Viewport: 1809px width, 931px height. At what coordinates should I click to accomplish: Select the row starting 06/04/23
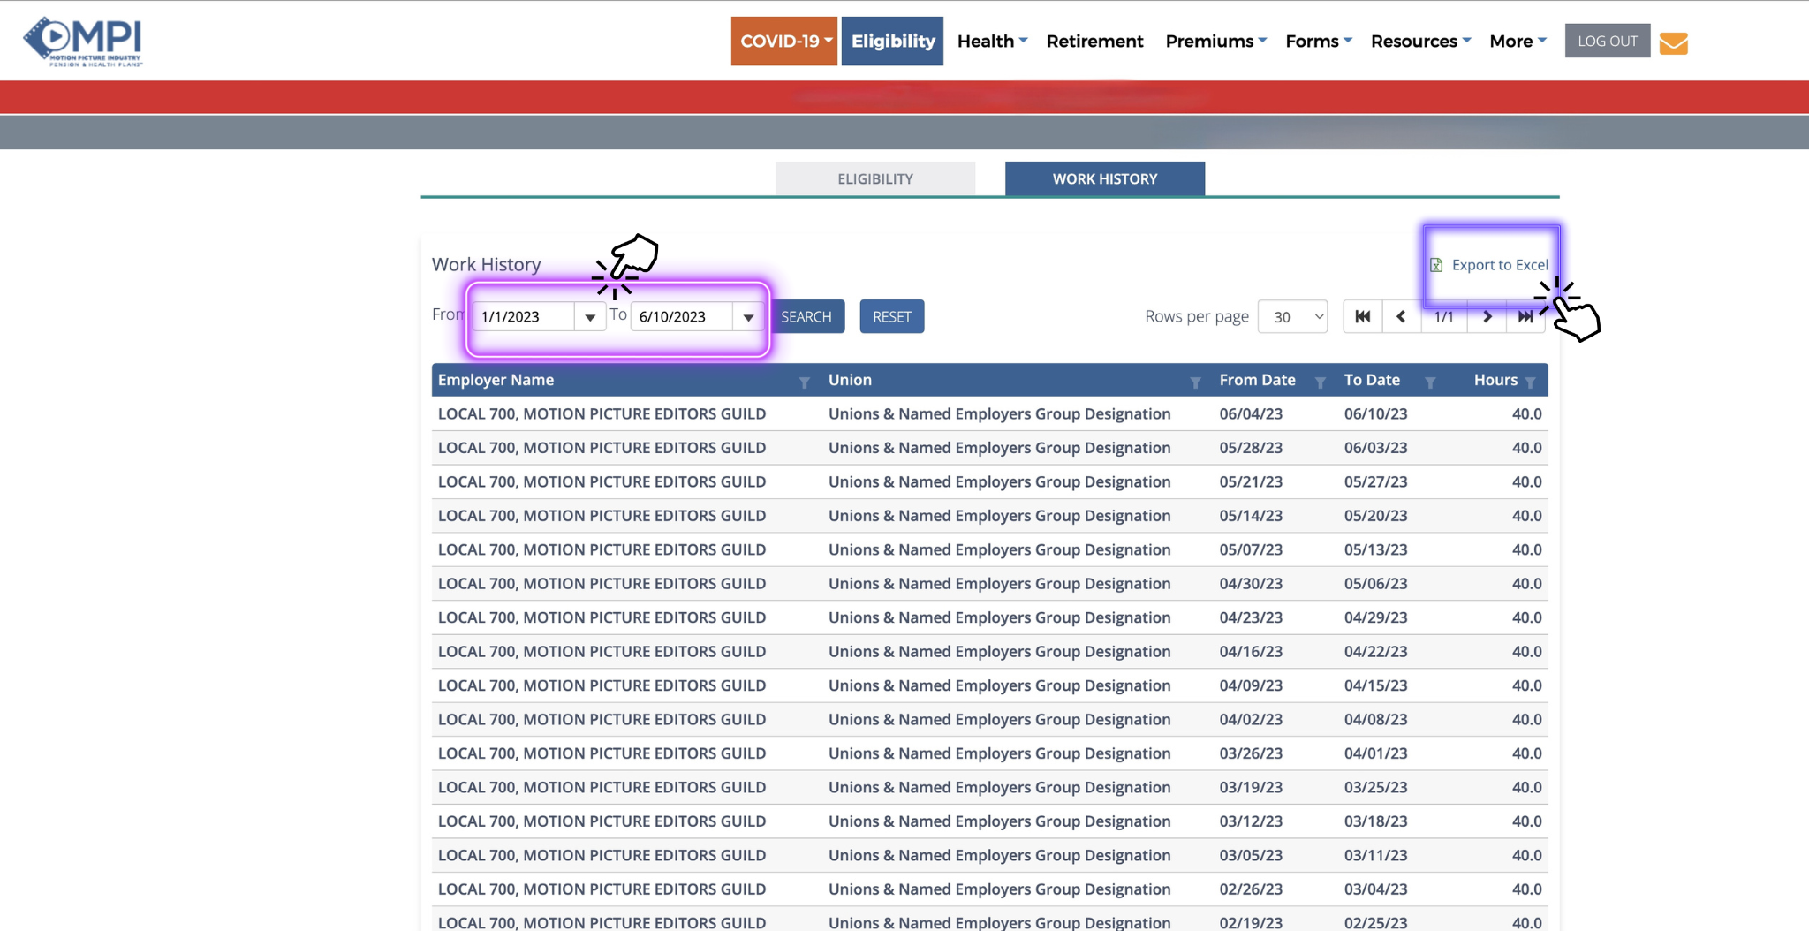pyautogui.click(x=989, y=413)
